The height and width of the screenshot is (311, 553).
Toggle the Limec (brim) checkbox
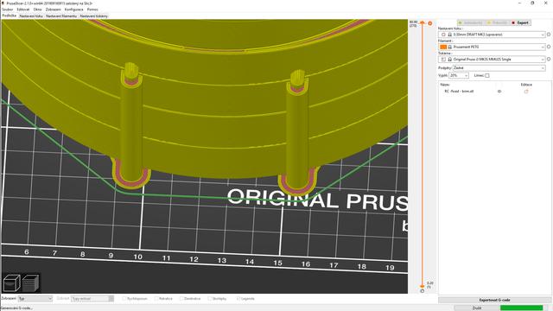click(x=487, y=75)
